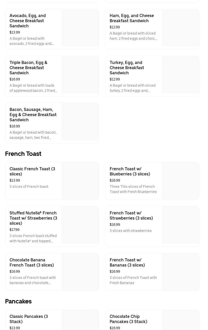Select Classic Pancakes (3 Stack) title
Viewport: 208px width, 330px height.
pos(28,319)
